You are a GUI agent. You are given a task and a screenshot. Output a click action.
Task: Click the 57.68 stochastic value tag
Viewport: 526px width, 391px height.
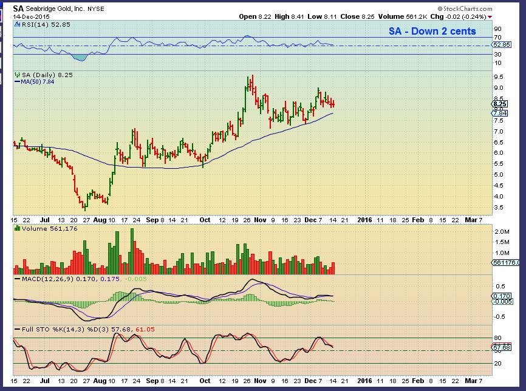point(502,348)
